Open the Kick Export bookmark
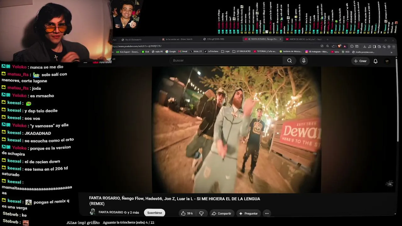The height and width of the screenshot is (226, 402). tap(128, 51)
